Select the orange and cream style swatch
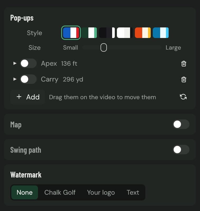Viewport: 200px width, 211px height. (x=143, y=33)
